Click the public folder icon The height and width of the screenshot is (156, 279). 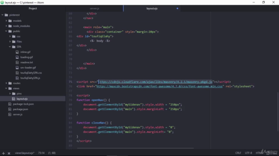pyautogui.click(x=10, y=31)
